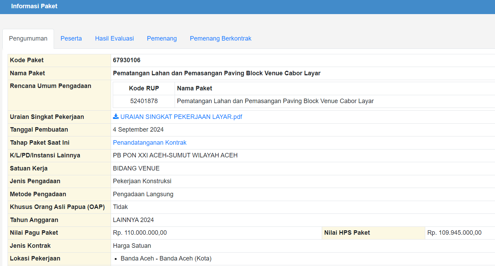Viewport: 495px width, 266px height.
Task: Open URAIAN SINGKAT PEKERJAAN LAYAR.pdf link
Action: click(181, 117)
